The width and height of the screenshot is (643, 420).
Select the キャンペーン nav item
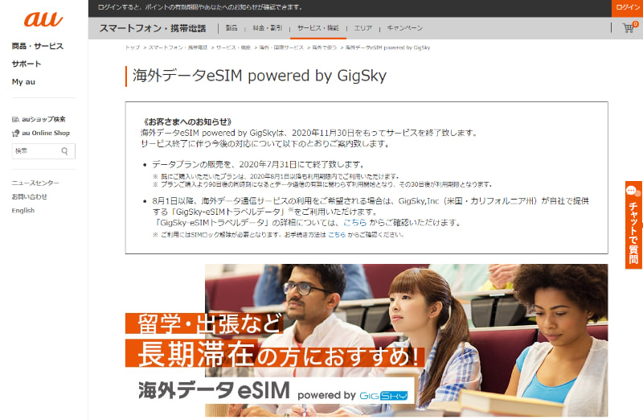tap(405, 28)
